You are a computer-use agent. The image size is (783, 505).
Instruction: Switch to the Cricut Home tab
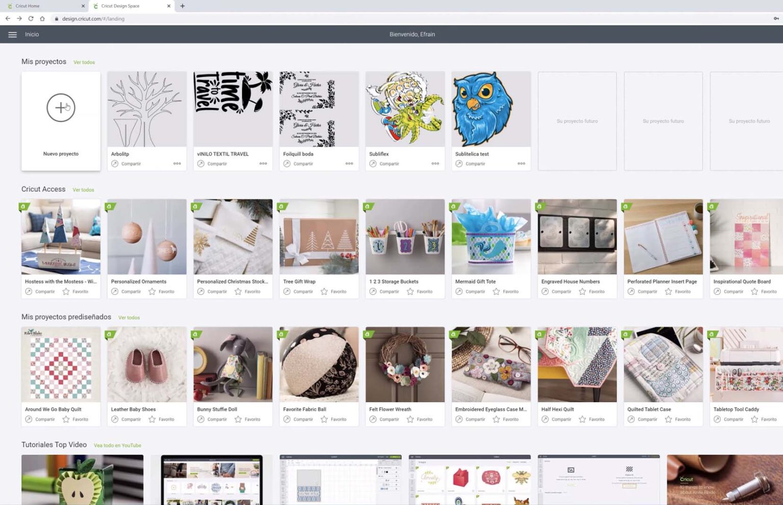pyautogui.click(x=41, y=6)
